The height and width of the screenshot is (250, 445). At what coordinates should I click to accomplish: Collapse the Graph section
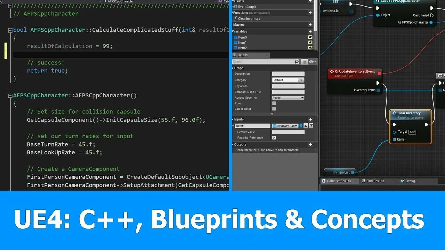click(x=233, y=68)
